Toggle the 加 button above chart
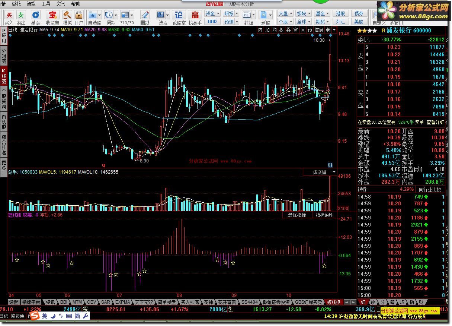 (x=267, y=30)
